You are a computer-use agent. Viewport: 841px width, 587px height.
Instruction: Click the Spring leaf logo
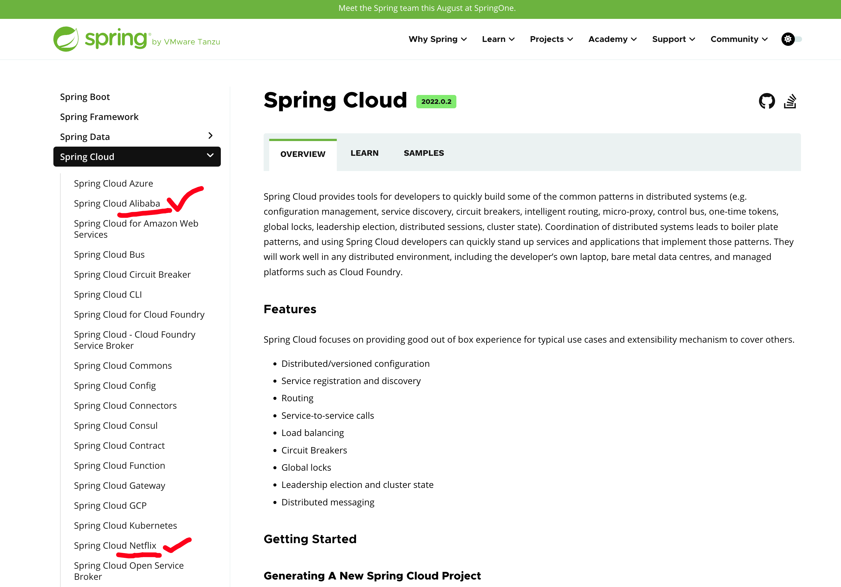click(66, 39)
